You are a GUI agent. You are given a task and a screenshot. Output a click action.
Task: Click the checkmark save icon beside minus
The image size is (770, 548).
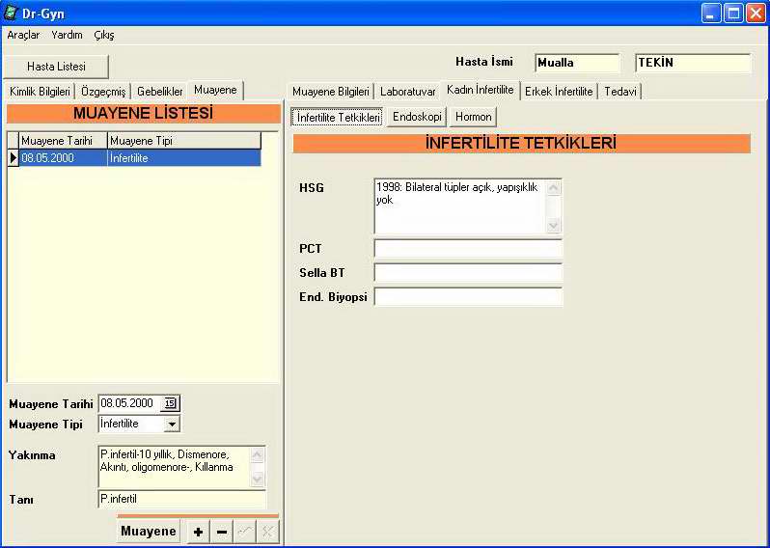point(245,532)
